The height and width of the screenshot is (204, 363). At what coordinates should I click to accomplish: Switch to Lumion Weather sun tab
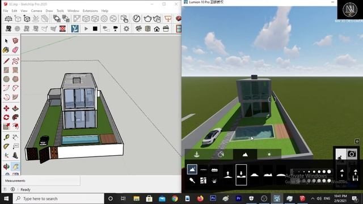pyautogui.click(x=269, y=155)
